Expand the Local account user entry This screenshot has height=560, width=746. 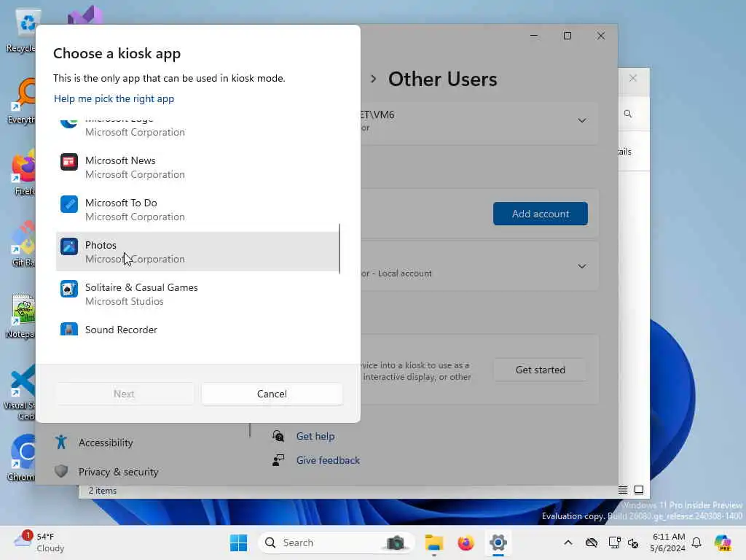coord(581,266)
